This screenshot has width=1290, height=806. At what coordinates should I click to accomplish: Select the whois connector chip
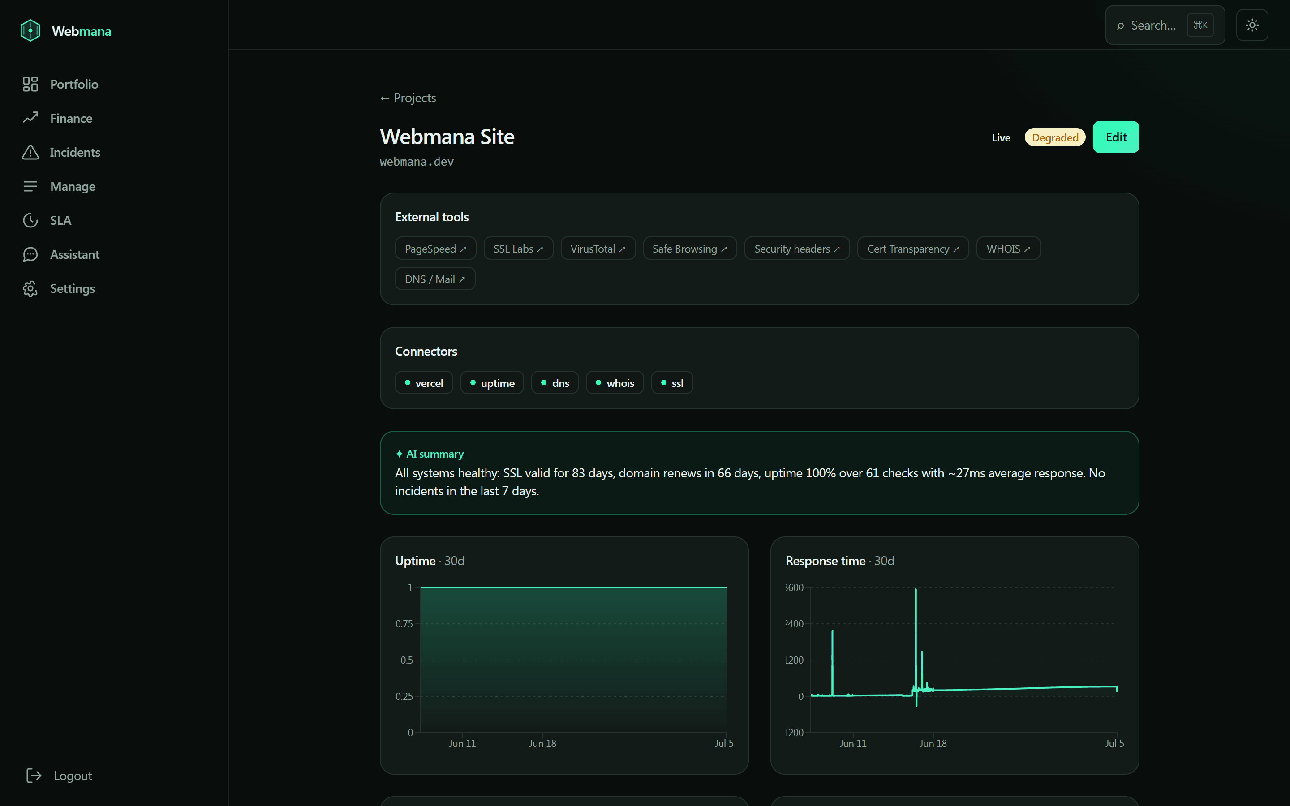point(614,383)
